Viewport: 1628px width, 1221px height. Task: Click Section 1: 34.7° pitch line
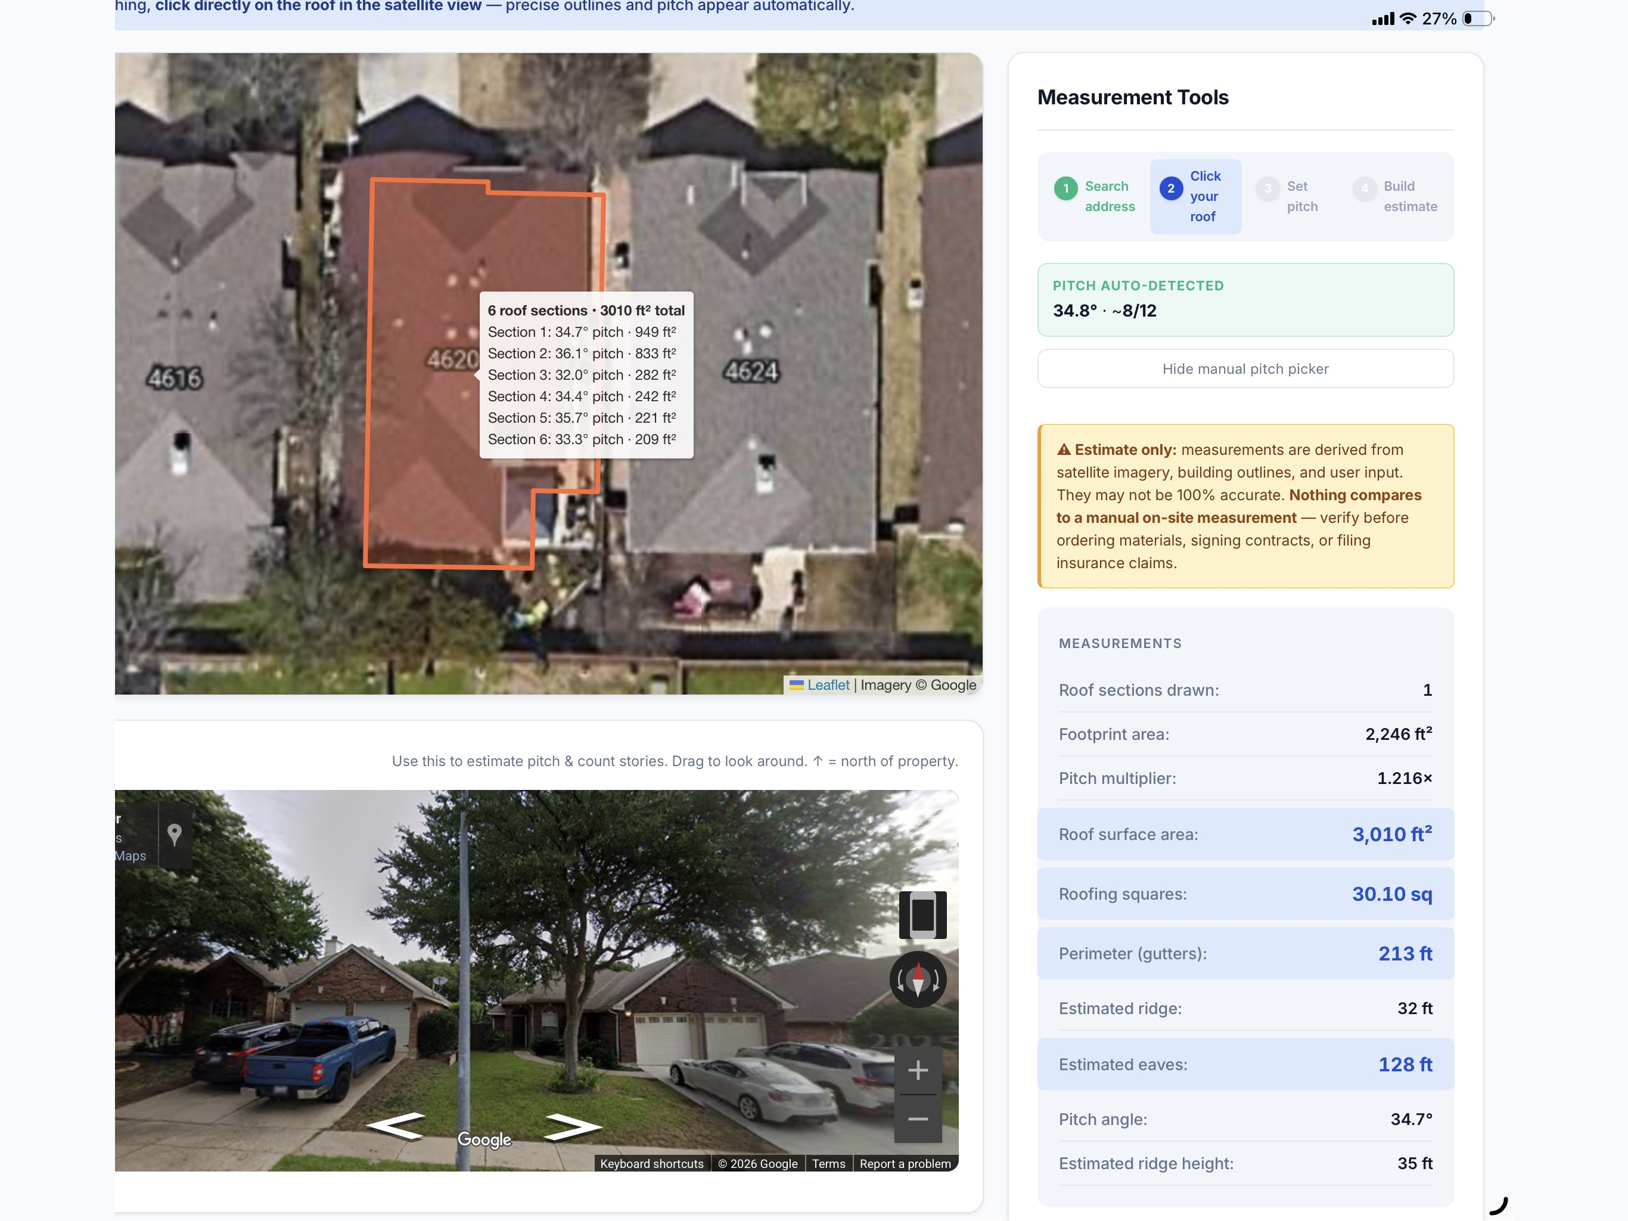coord(582,332)
